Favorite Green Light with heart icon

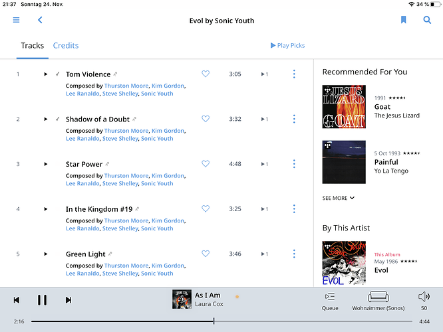[x=206, y=254]
